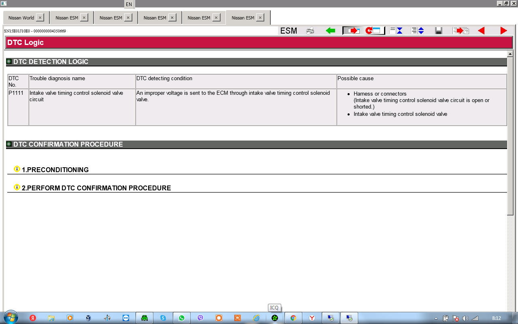Switch to the Nissan World tab
Viewport: 518px width, 324px height.
(x=21, y=18)
